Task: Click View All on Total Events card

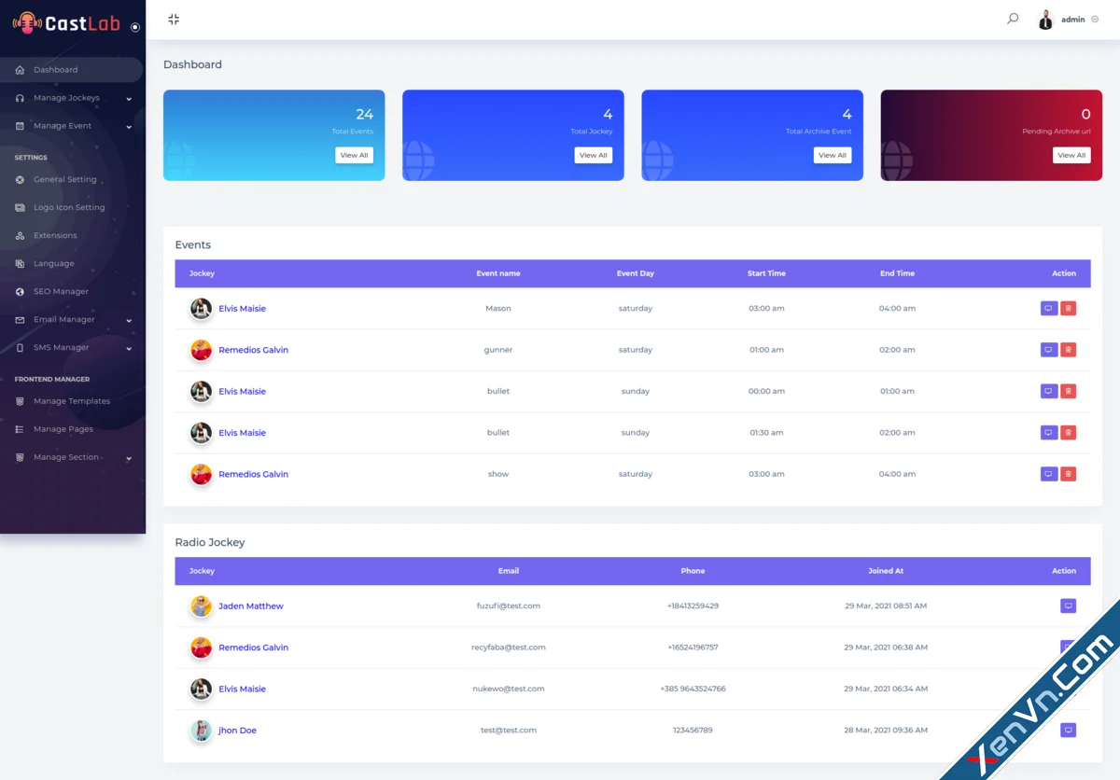Action: (x=354, y=155)
